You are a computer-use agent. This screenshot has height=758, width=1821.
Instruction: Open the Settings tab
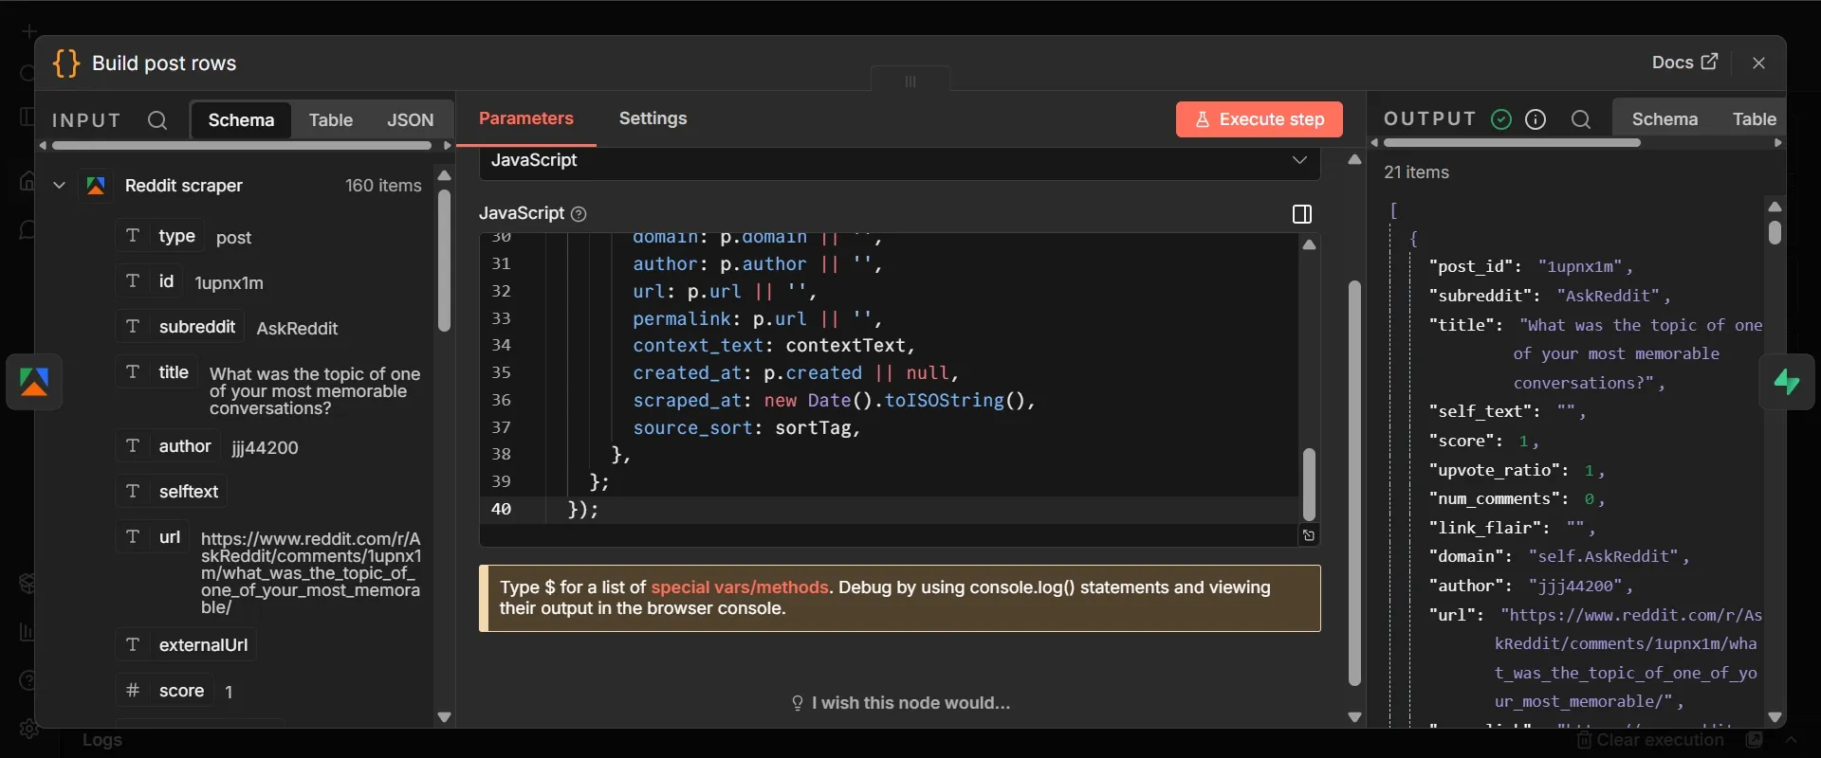point(653,118)
